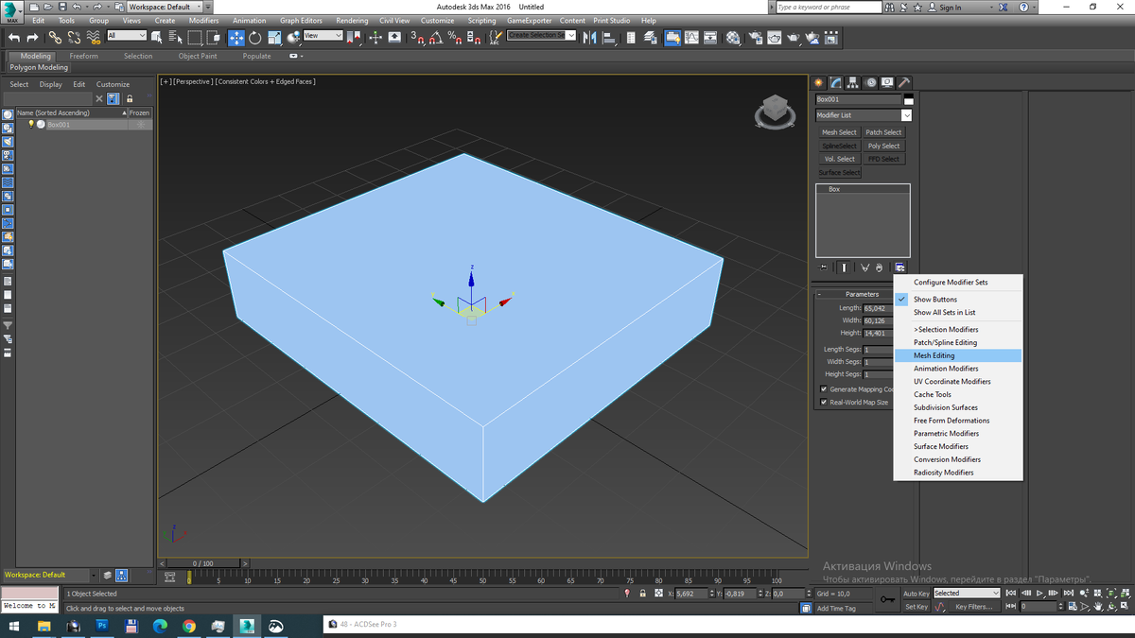Screen dimensions: 1135x638
Task: Open Render Setup teapot icon
Action: tap(756, 38)
